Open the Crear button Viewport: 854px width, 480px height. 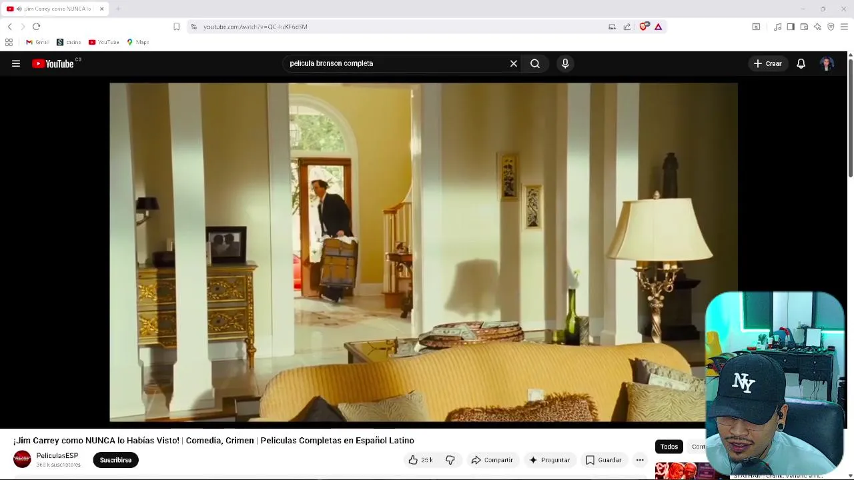point(767,63)
